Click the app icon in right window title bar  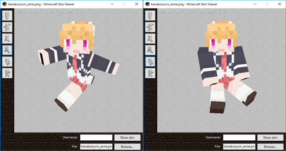147,4
